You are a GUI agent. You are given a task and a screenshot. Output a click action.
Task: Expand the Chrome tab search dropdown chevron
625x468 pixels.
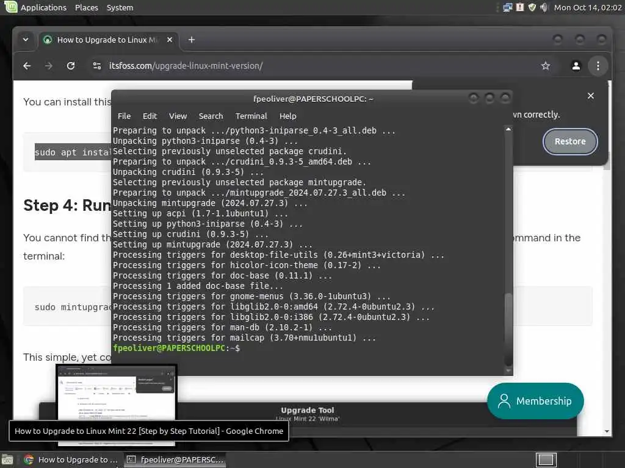tap(26, 40)
